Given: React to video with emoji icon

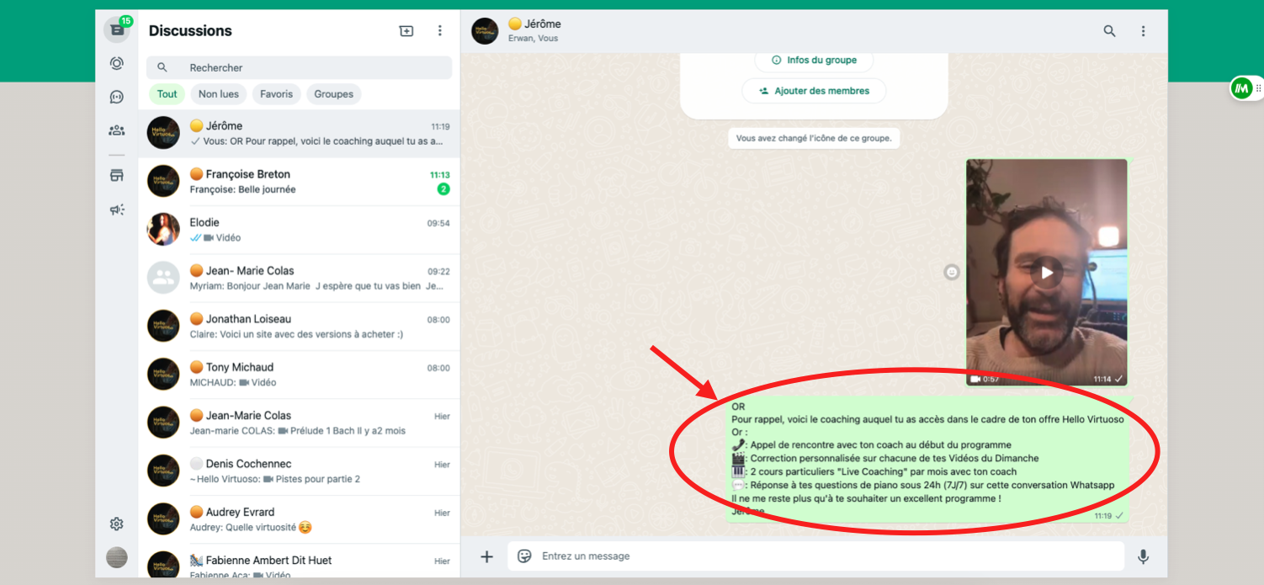Looking at the screenshot, I should 952,273.
